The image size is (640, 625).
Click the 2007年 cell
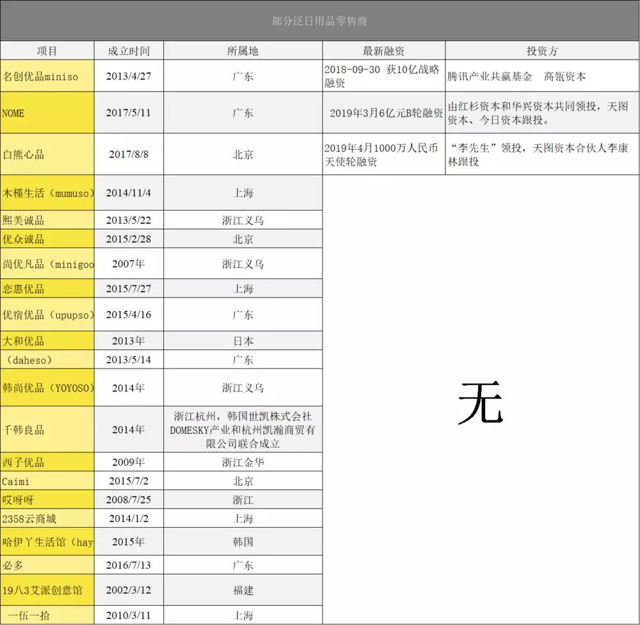pyautogui.click(x=129, y=264)
